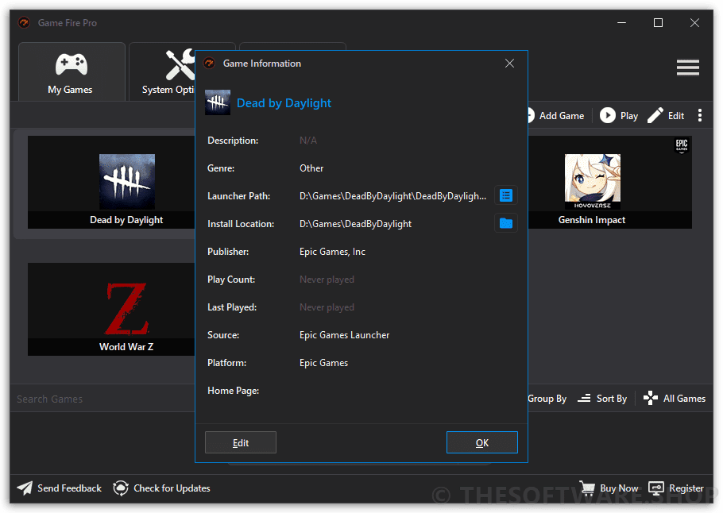Click the Dead by Daylight tile caption
The image size is (723, 513).
click(126, 220)
